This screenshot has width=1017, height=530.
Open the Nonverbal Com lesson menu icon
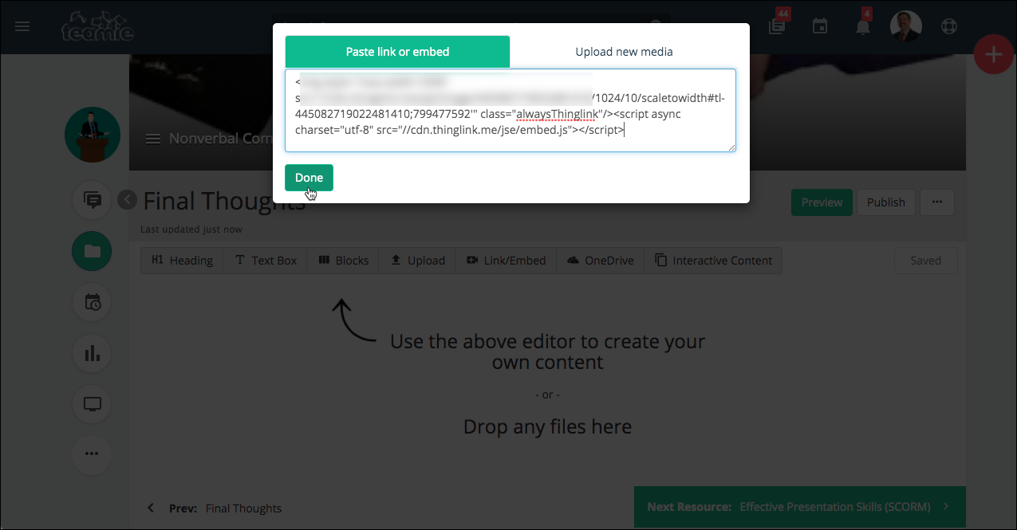(x=153, y=139)
